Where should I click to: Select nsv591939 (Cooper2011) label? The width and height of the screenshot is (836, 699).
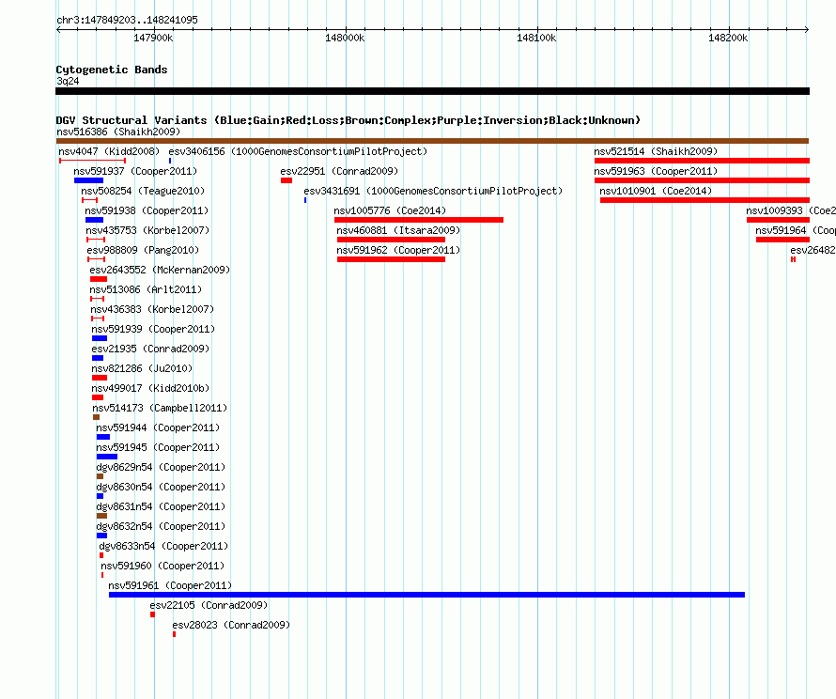click(153, 329)
